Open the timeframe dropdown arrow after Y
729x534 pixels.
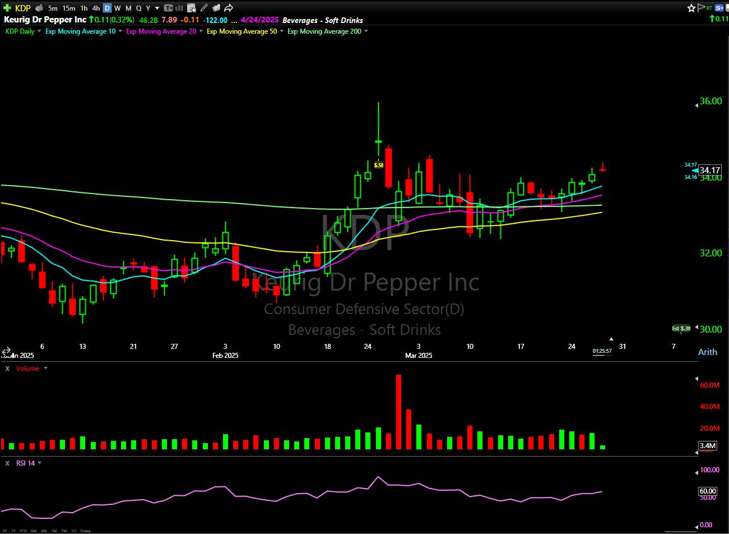[x=157, y=8]
